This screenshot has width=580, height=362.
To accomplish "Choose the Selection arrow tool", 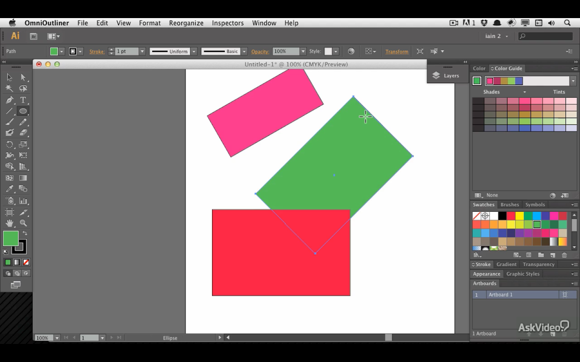I will [10, 77].
